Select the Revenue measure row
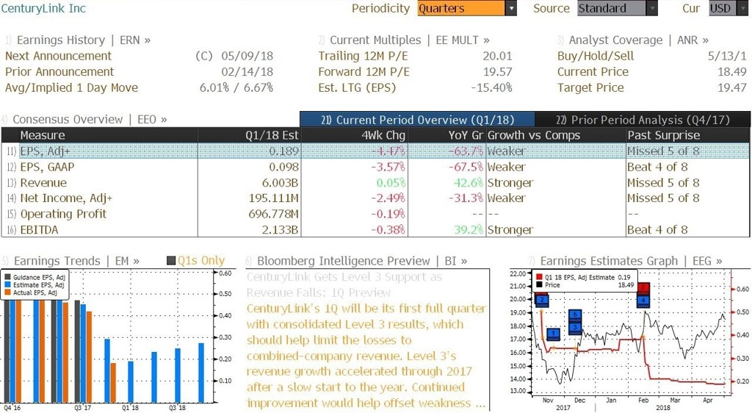 (375, 183)
